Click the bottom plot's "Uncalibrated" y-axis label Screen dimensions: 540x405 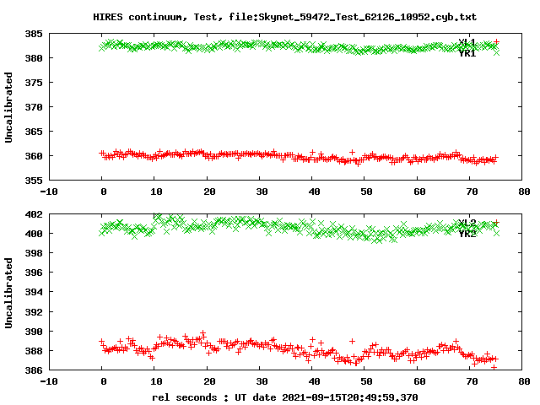(8, 293)
